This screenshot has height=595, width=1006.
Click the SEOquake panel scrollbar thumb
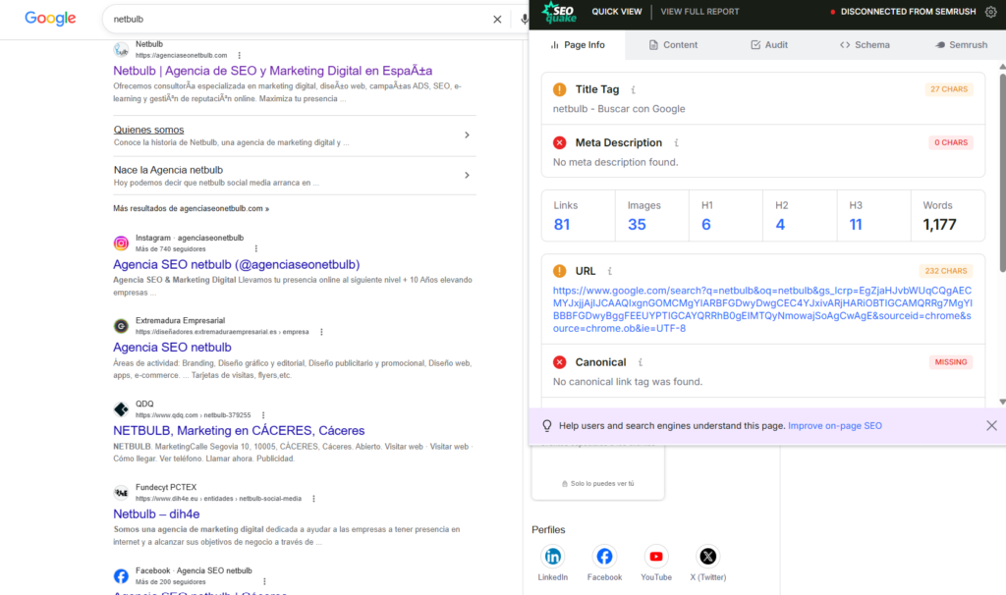(1002, 172)
